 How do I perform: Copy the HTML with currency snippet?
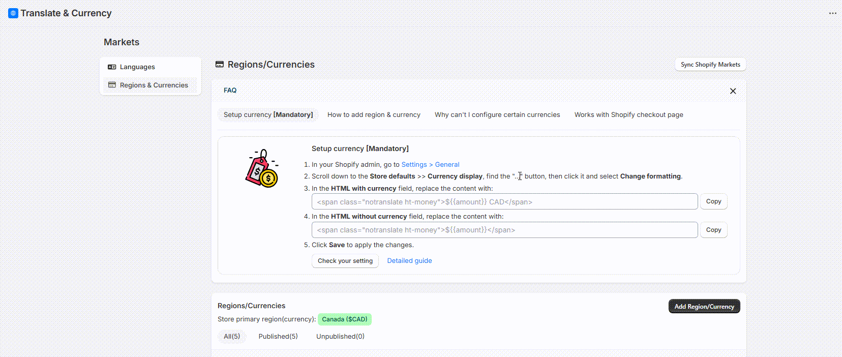click(x=713, y=201)
